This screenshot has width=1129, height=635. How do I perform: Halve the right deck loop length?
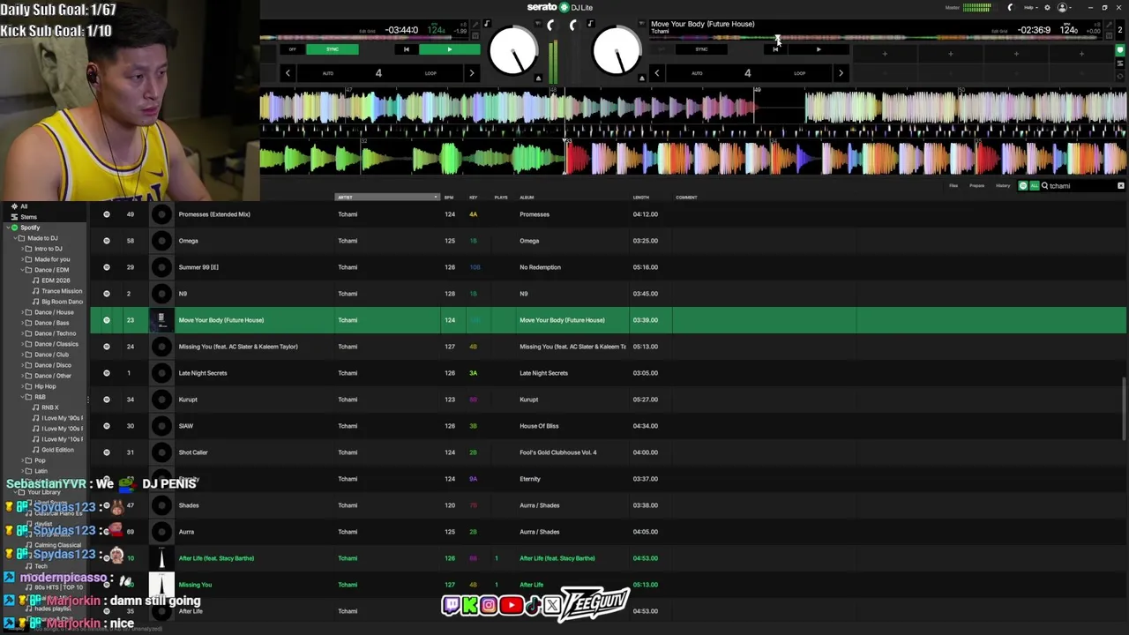[656, 73]
